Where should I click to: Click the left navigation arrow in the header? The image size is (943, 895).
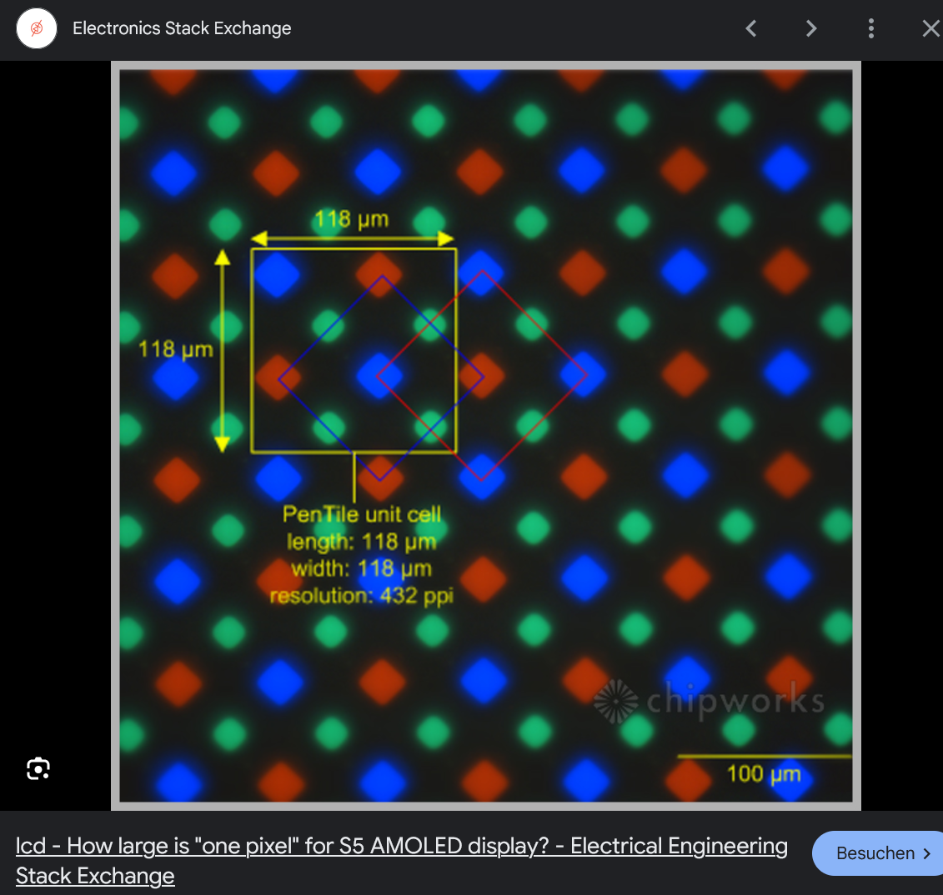(x=750, y=27)
